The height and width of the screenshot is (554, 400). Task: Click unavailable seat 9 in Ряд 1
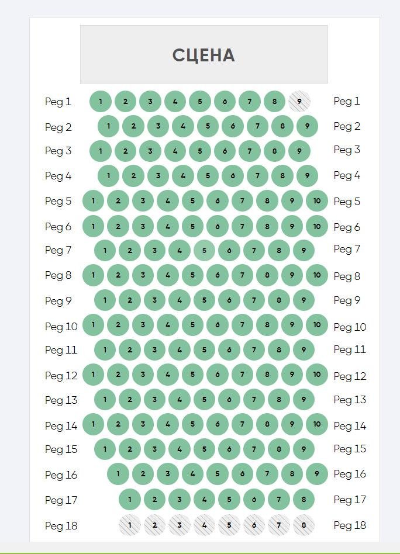pos(299,102)
